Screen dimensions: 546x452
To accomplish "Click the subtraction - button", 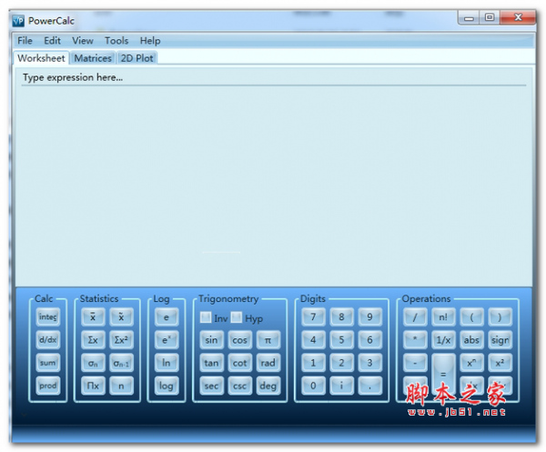I will click(415, 363).
